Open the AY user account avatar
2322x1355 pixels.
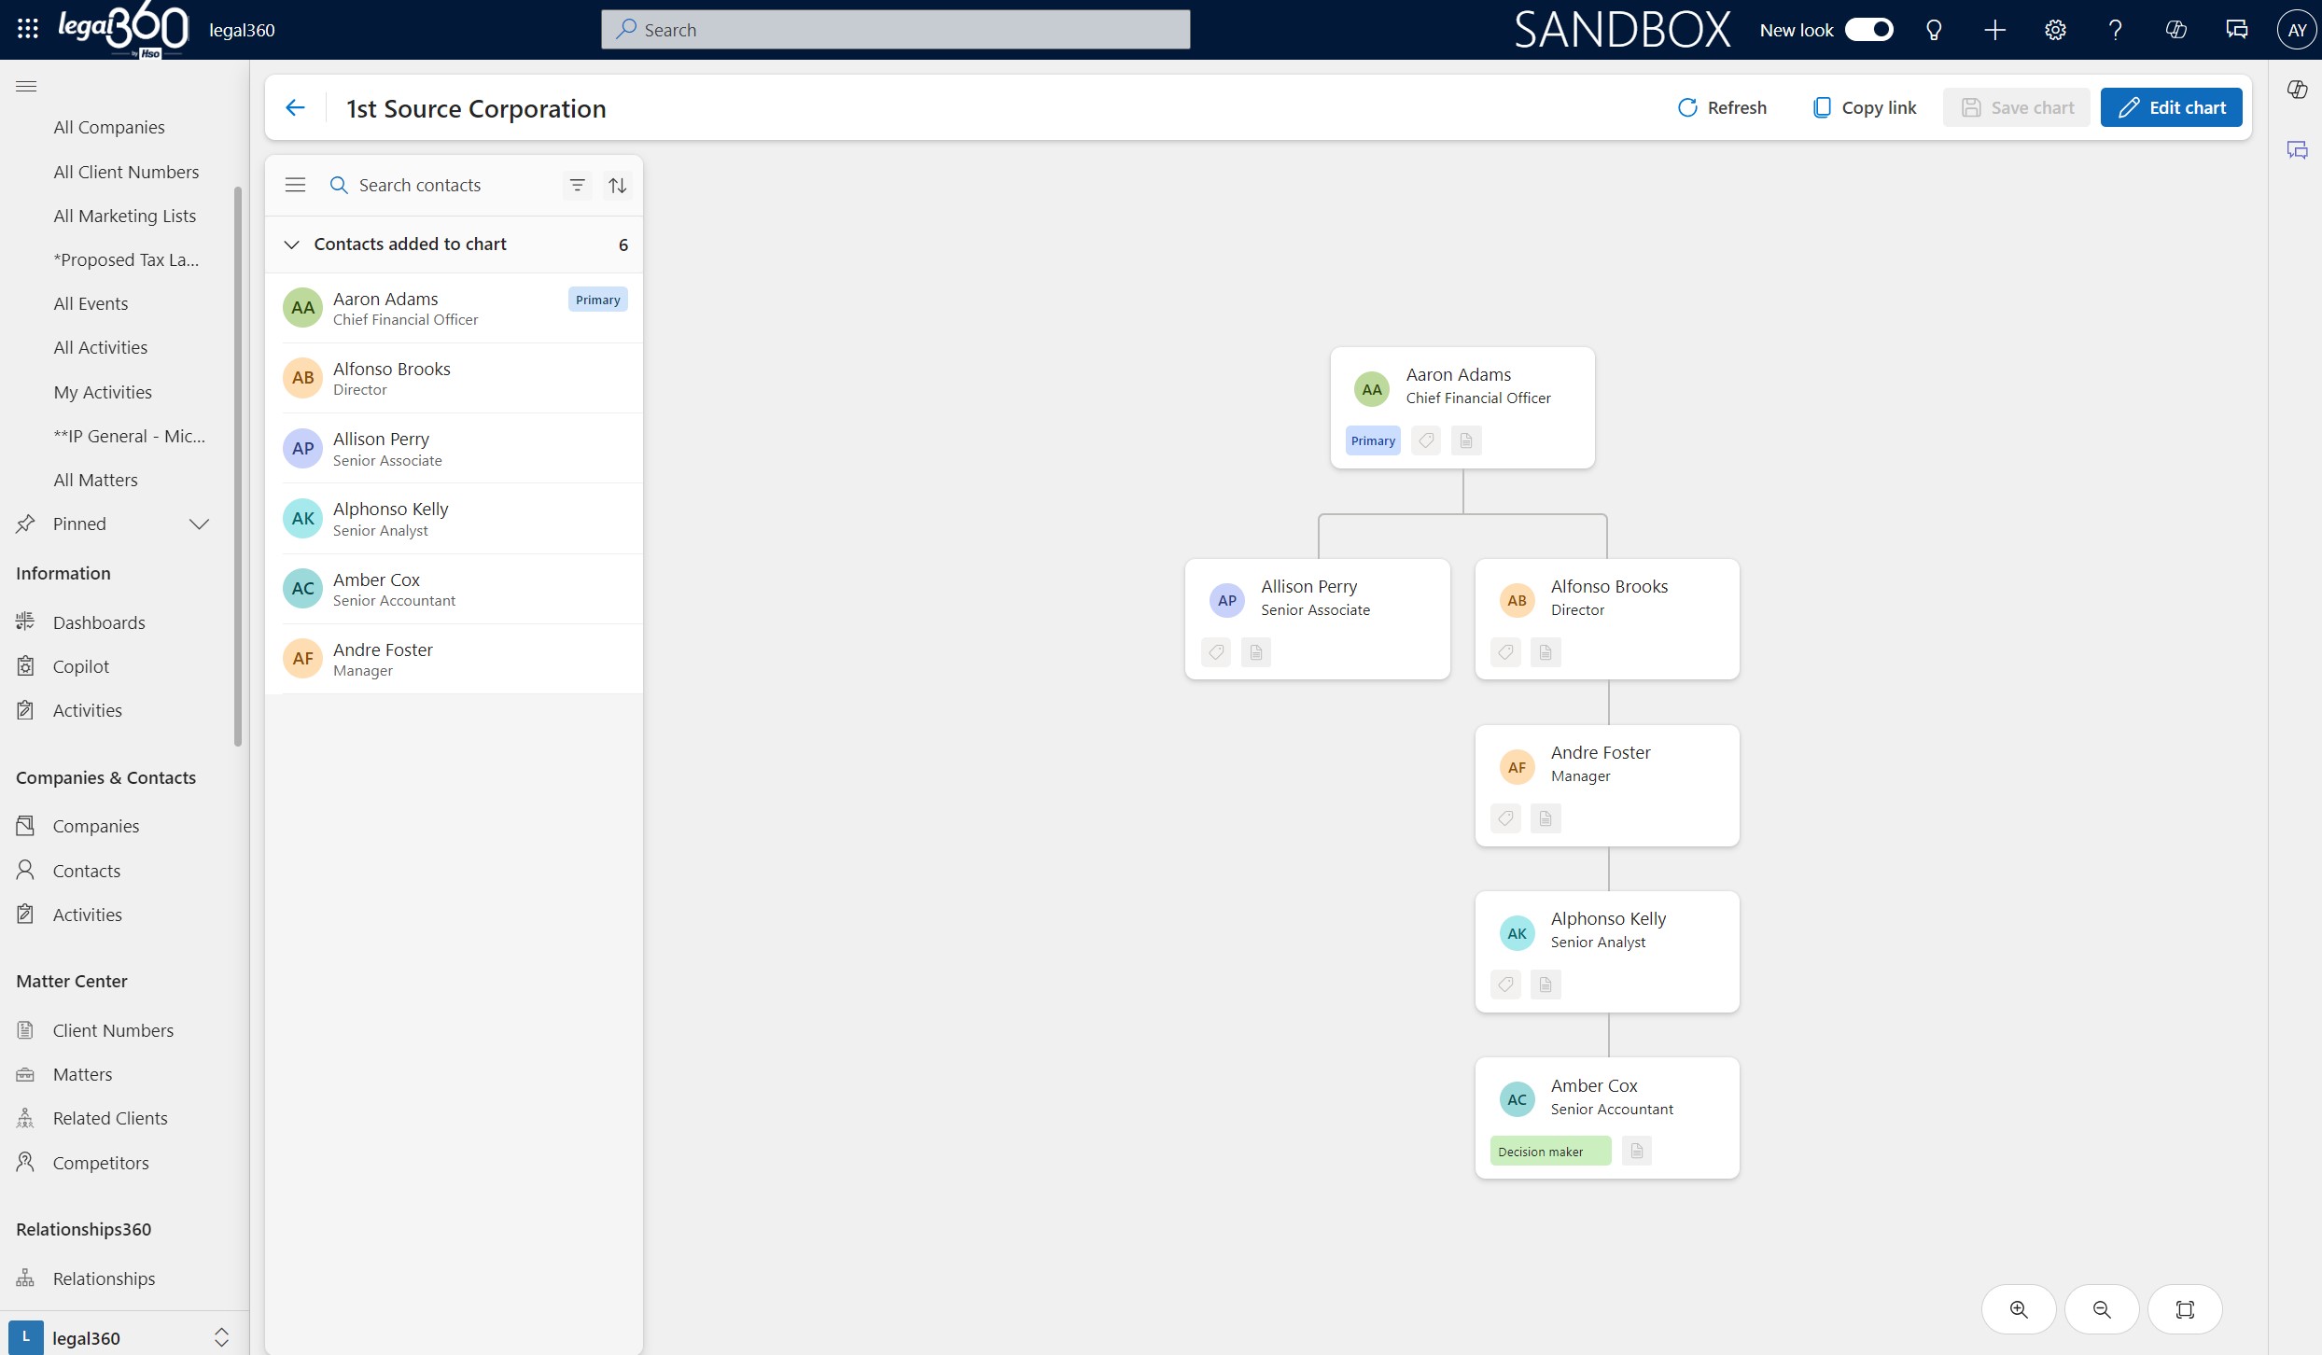[x=2297, y=30]
